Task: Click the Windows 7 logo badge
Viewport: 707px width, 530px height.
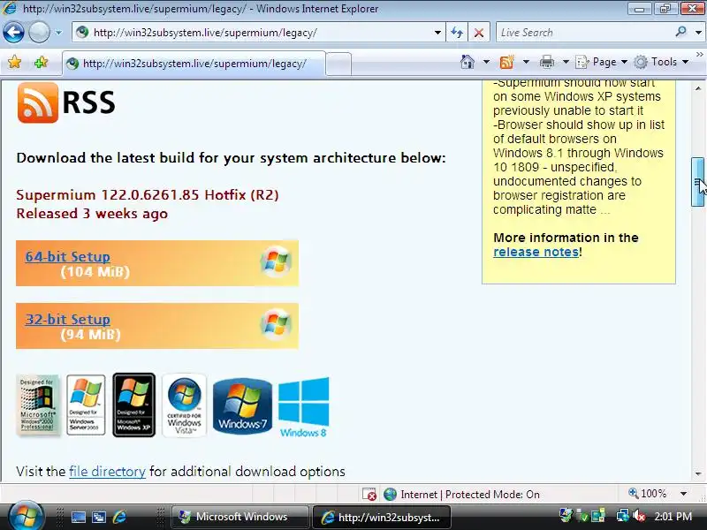Action: click(x=242, y=405)
